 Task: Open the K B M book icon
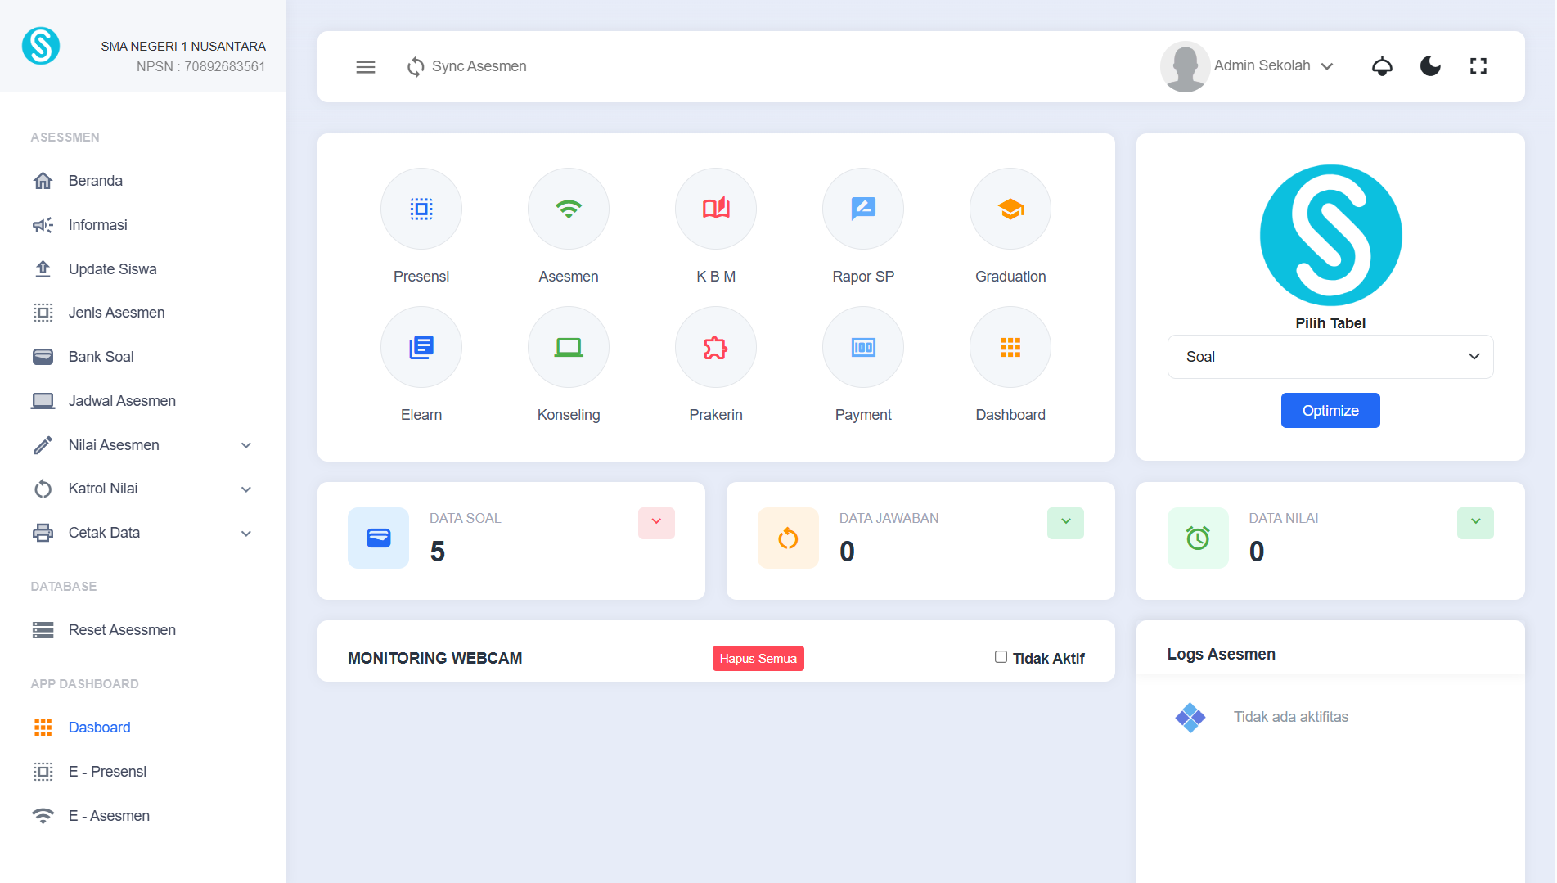click(x=716, y=209)
